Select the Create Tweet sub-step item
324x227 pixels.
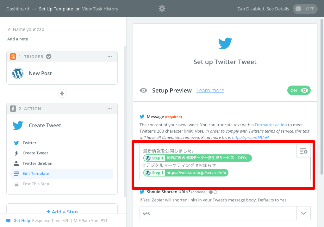coord(62,153)
